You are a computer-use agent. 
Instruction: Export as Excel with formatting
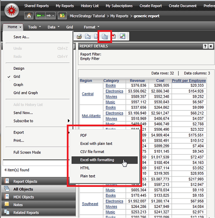[x=105, y=160]
